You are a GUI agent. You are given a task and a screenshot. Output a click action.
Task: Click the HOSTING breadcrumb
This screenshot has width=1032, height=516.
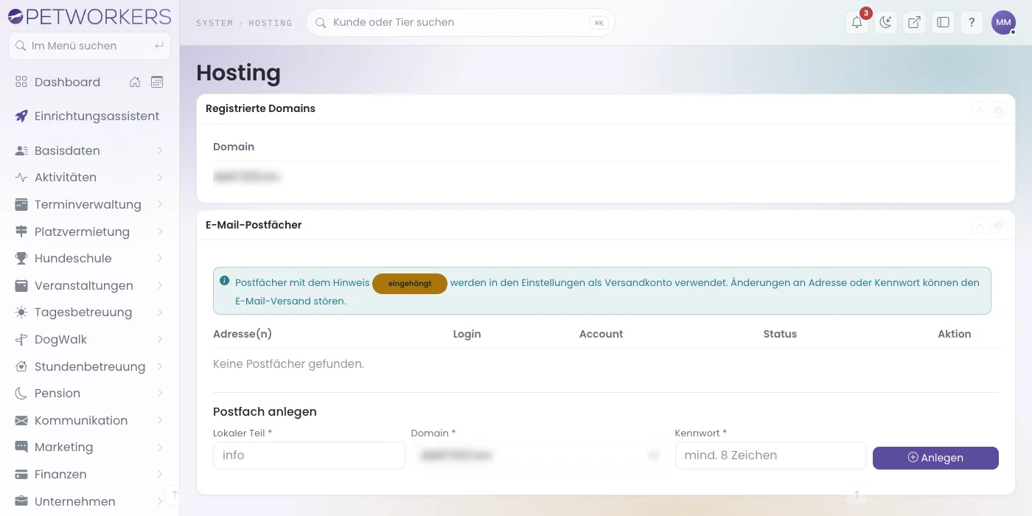(271, 23)
